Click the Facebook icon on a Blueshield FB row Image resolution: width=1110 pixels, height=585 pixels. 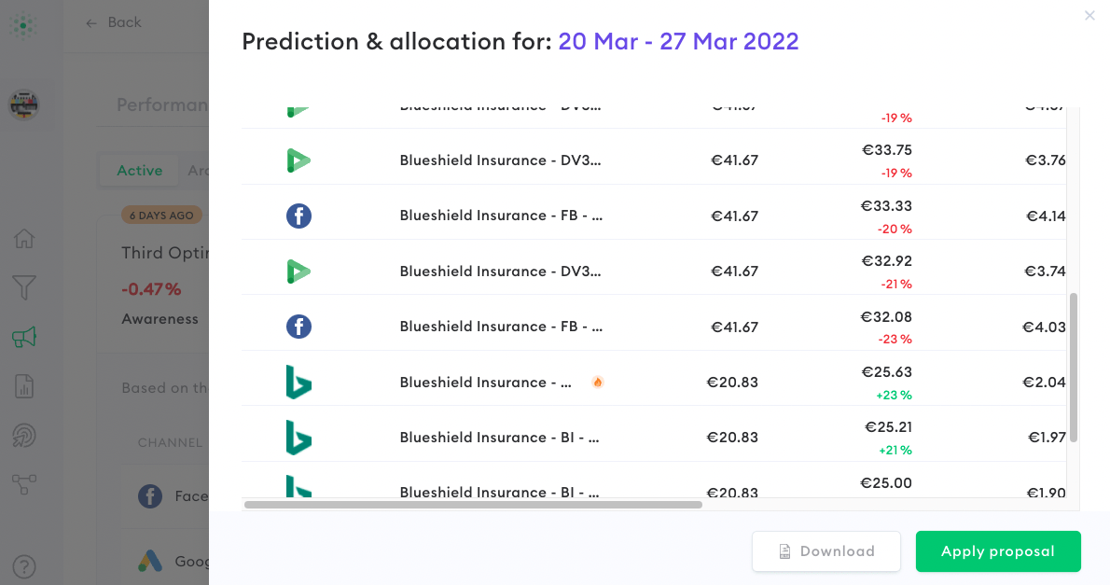pos(298,216)
